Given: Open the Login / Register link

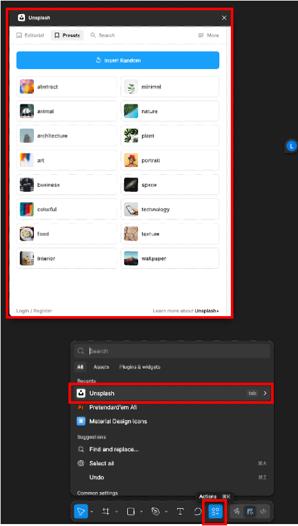Looking at the screenshot, I should tap(34, 311).
